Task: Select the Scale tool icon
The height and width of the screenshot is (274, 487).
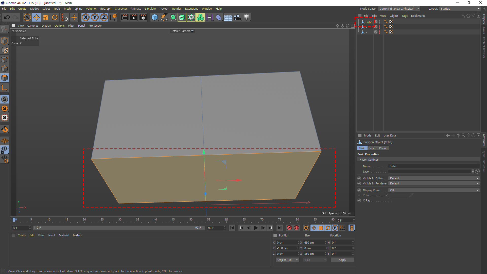Action: coord(46,17)
